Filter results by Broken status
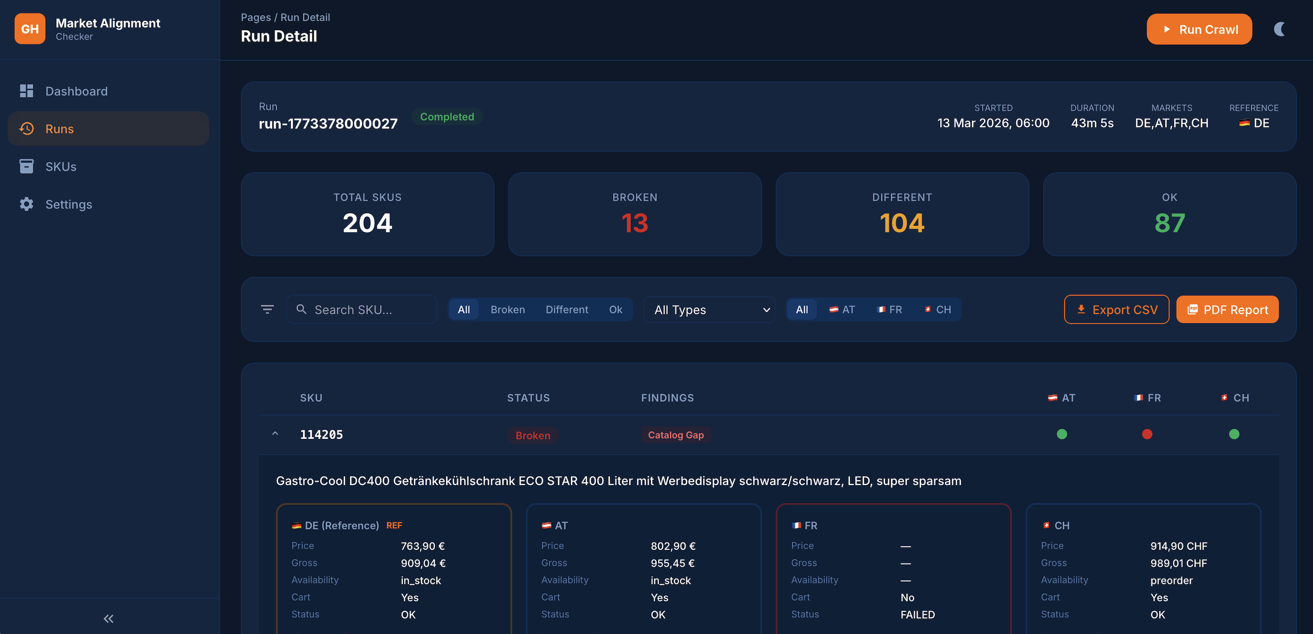 tap(507, 310)
